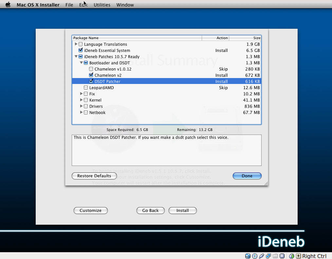Uncheck the Chameleon v2 checkbox
Image resolution: width=332 pixels, height=259 pixels.
pos(91,75)
